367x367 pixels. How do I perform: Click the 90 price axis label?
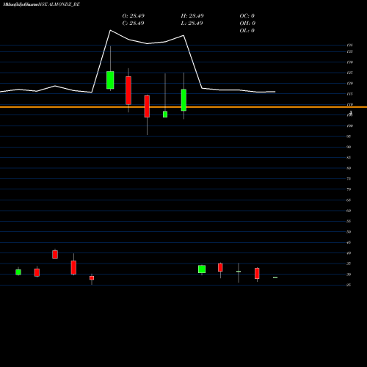click(349, 147)
